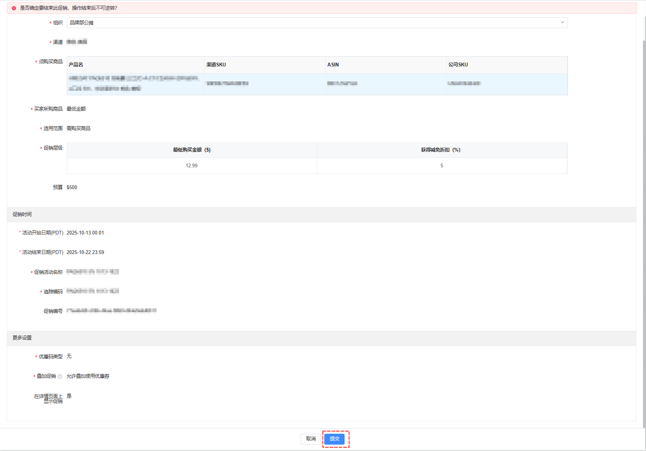The image size is (646, 451).
Task: Select the discount cell showing 5
Action: [x=441, y=165]
